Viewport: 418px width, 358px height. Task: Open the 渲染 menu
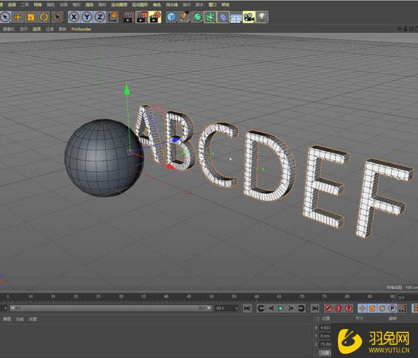point(90,5)
